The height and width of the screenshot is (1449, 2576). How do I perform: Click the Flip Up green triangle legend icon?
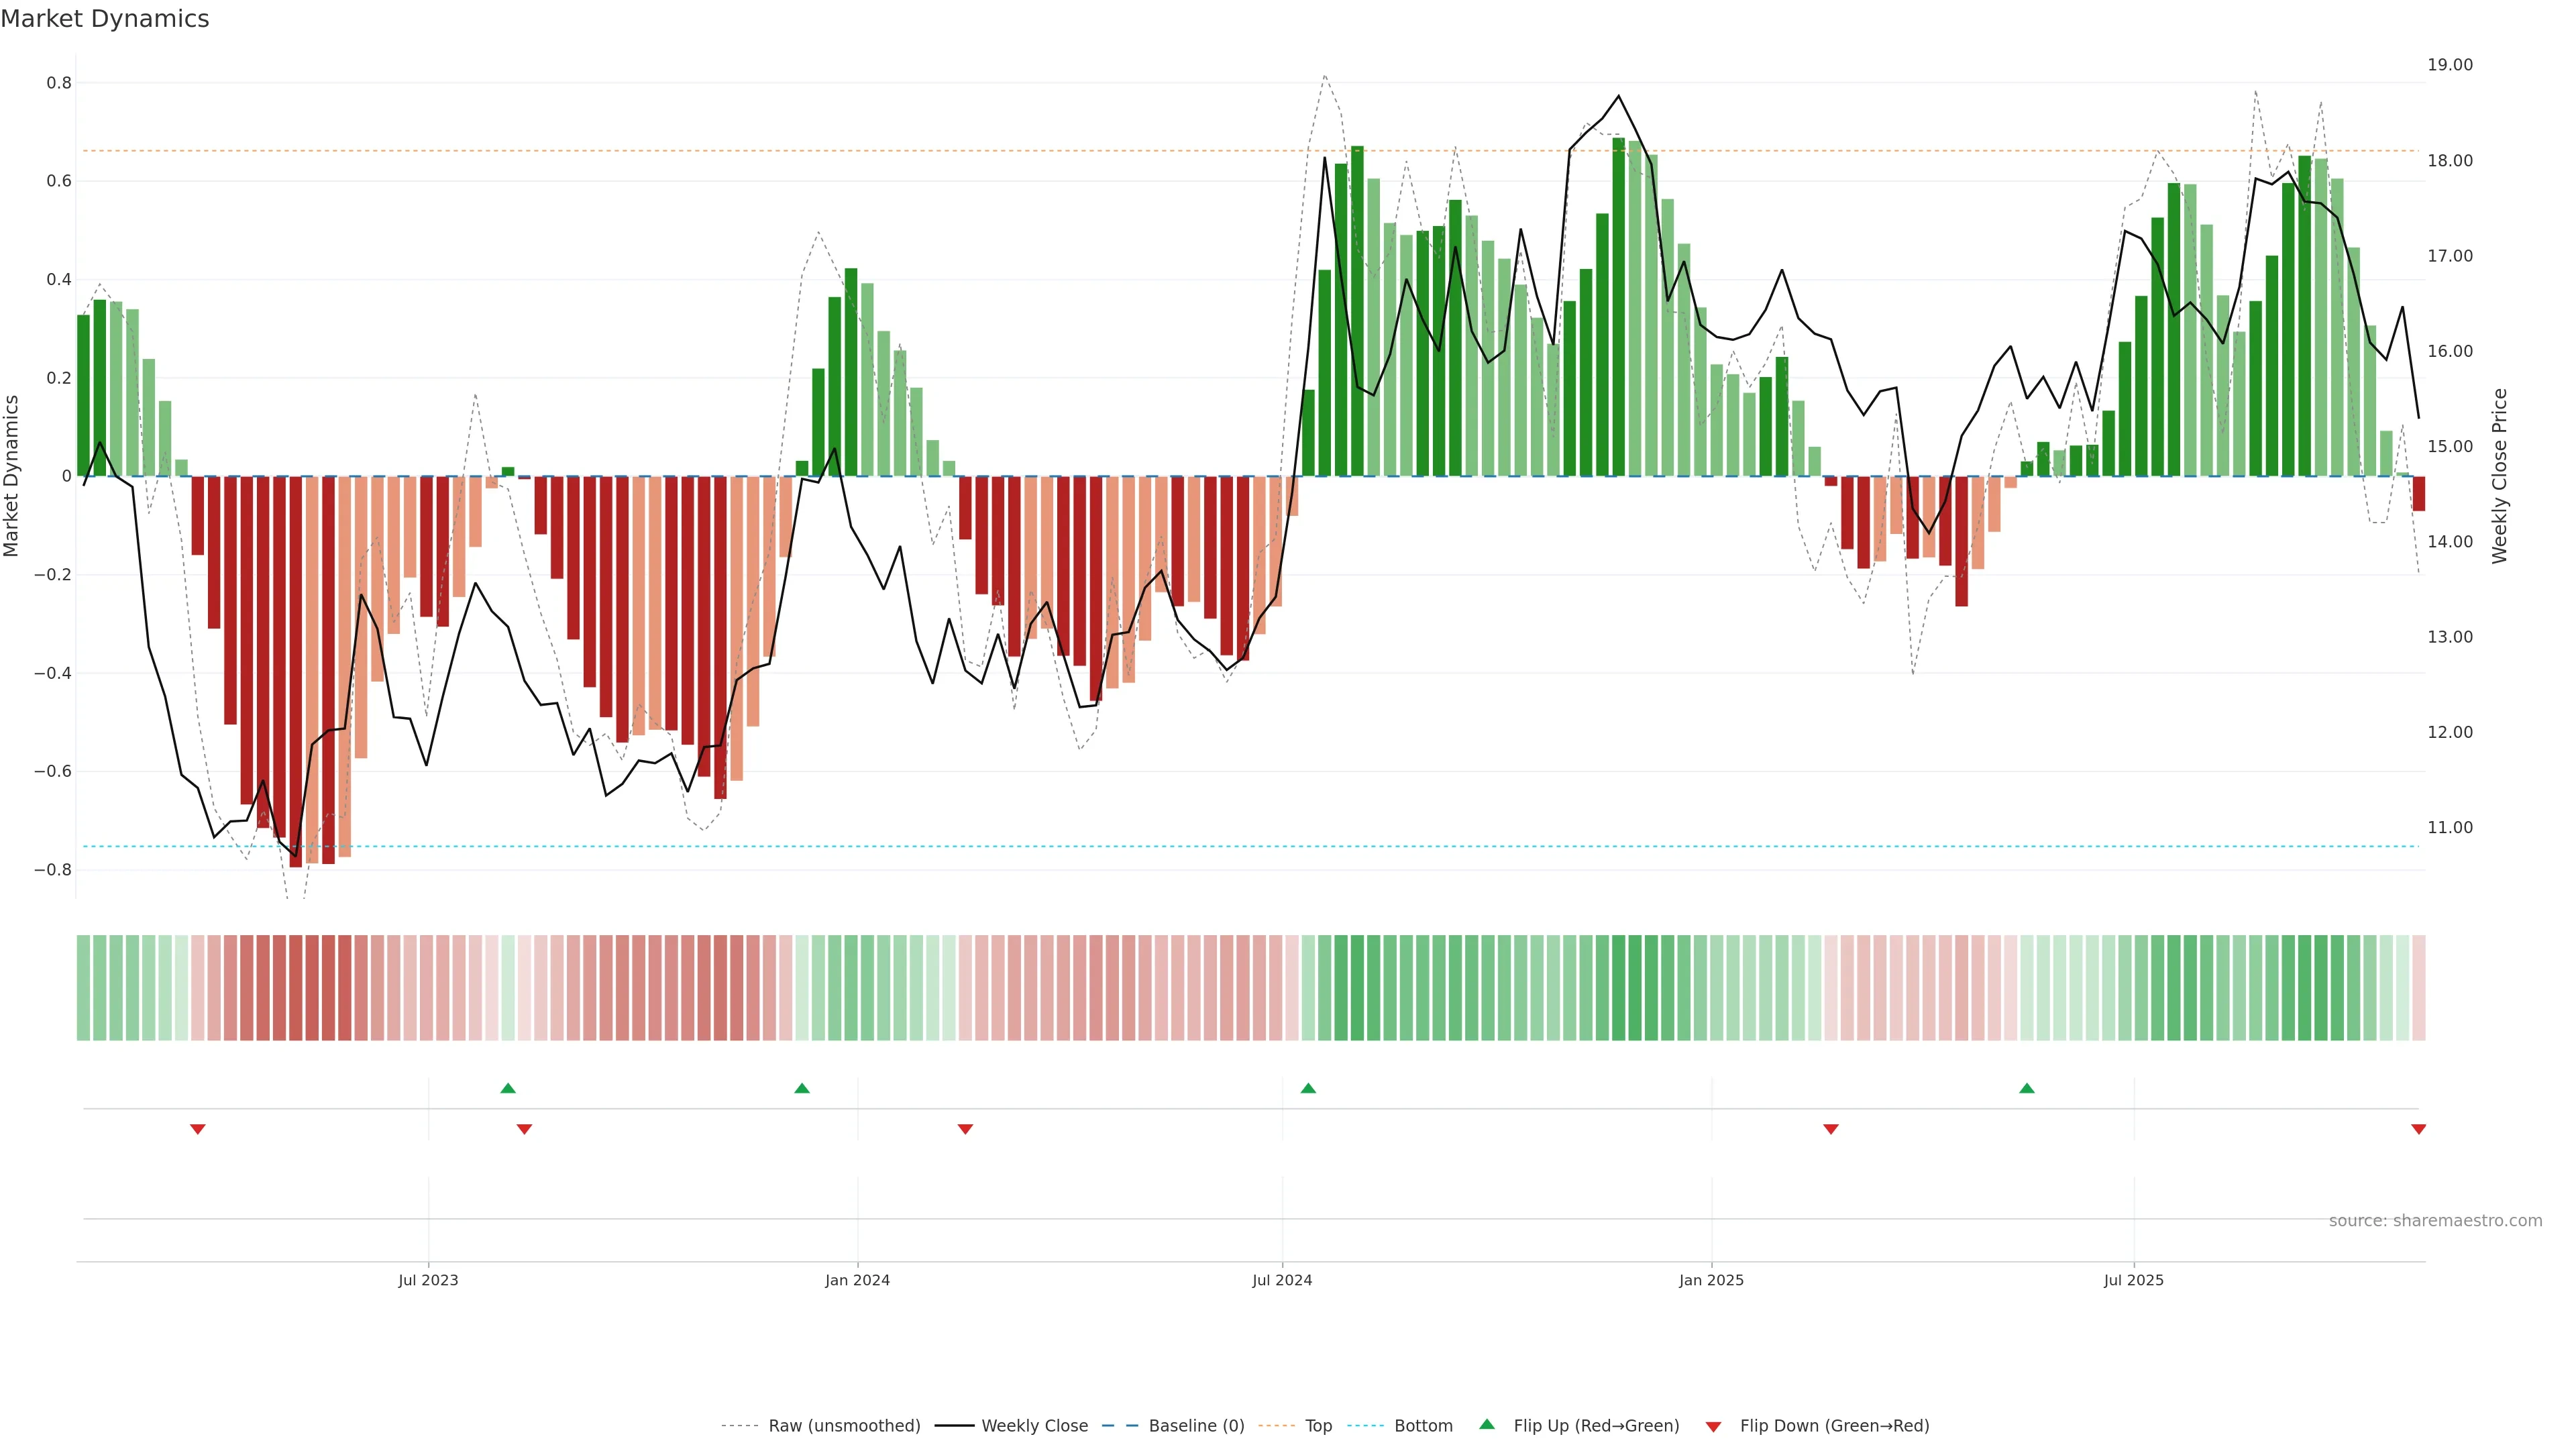(x=1486, y=1424)
